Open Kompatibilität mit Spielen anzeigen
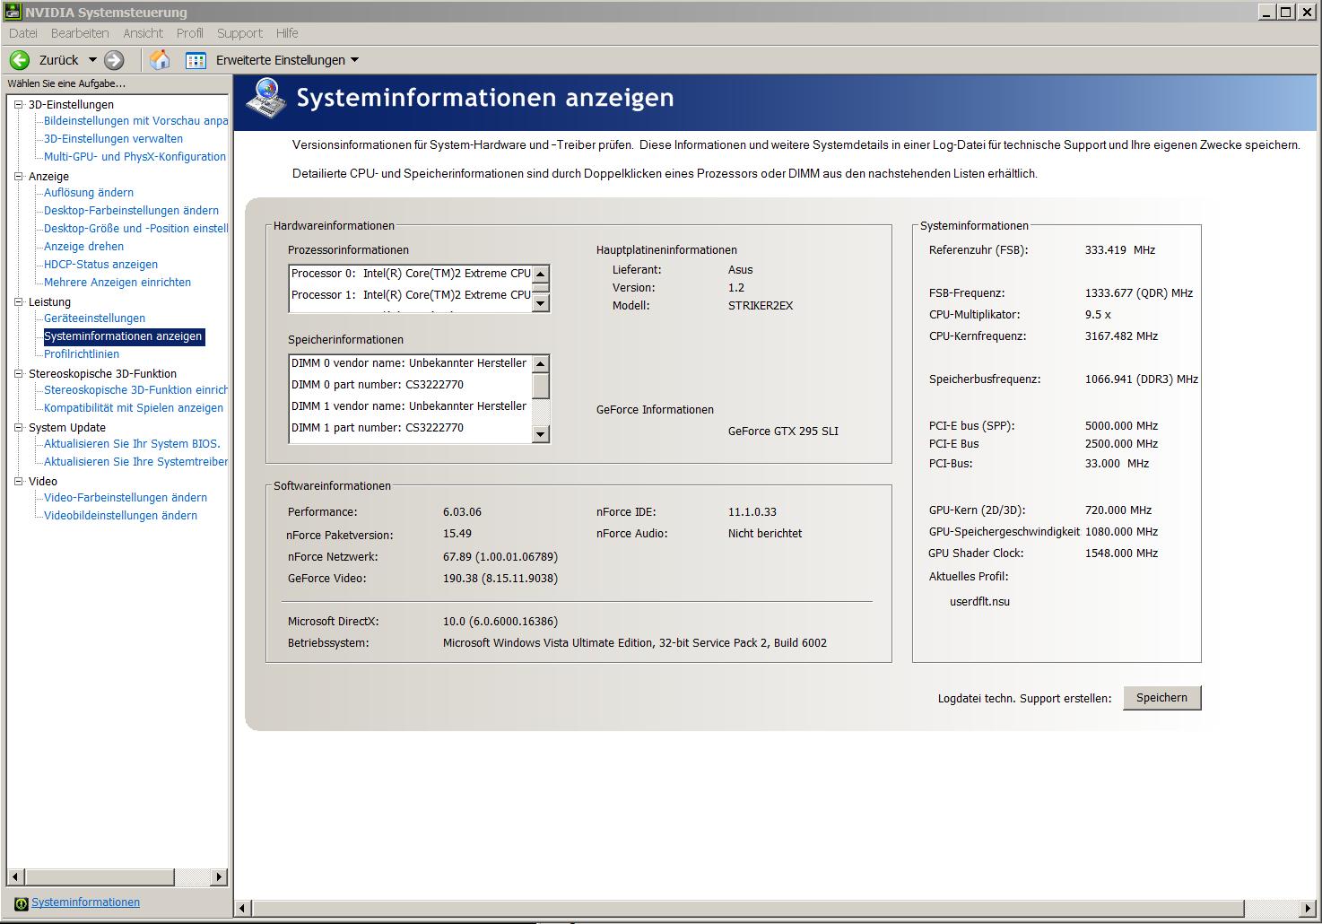This screenshot has width=1322, height=924. pyautogui.click(x=134, y=408)
